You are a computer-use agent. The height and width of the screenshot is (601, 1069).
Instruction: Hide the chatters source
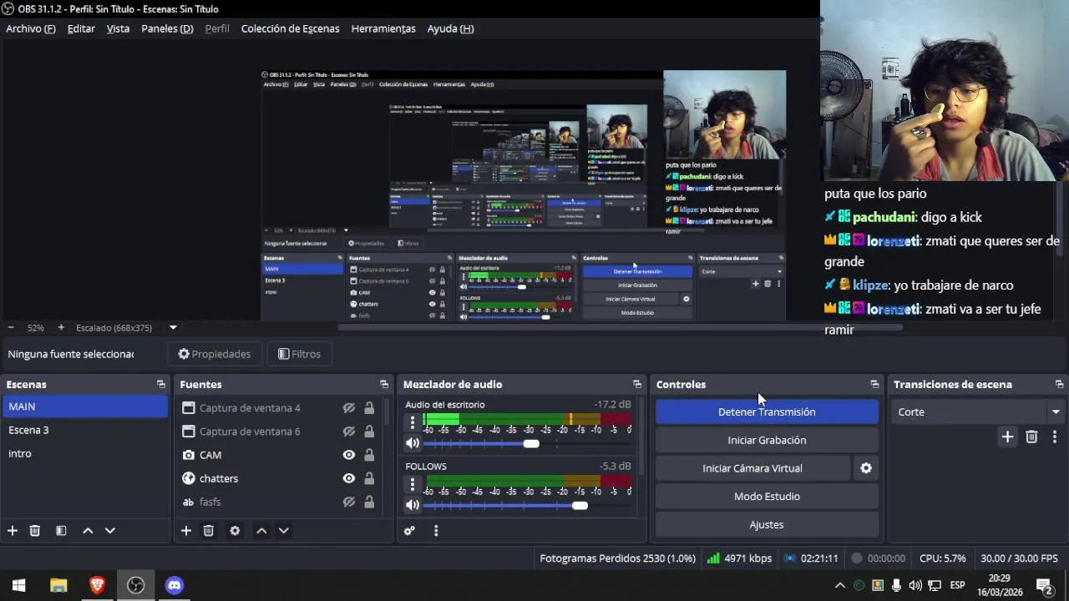349,478
